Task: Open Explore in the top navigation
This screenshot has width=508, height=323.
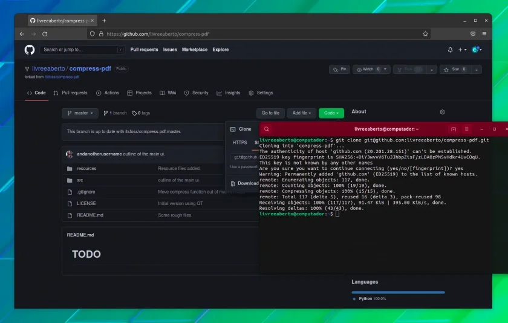Action: [x=221, y=50]
